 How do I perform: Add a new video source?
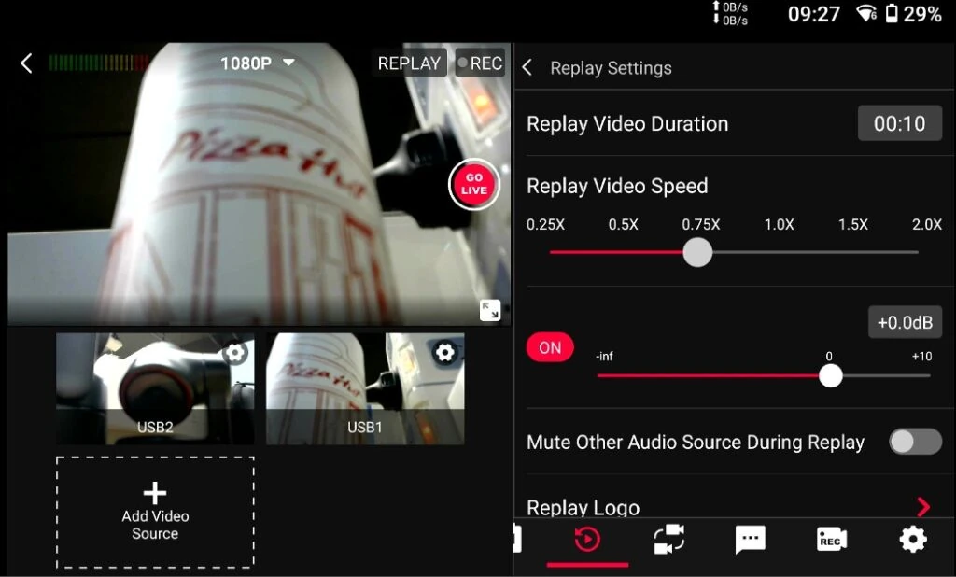tap(155, 513)
